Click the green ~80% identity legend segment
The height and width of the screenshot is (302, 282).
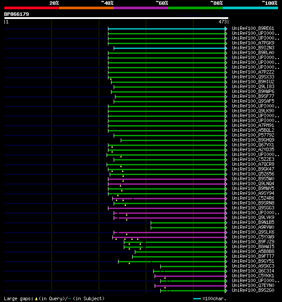click(x=196, y=8)
